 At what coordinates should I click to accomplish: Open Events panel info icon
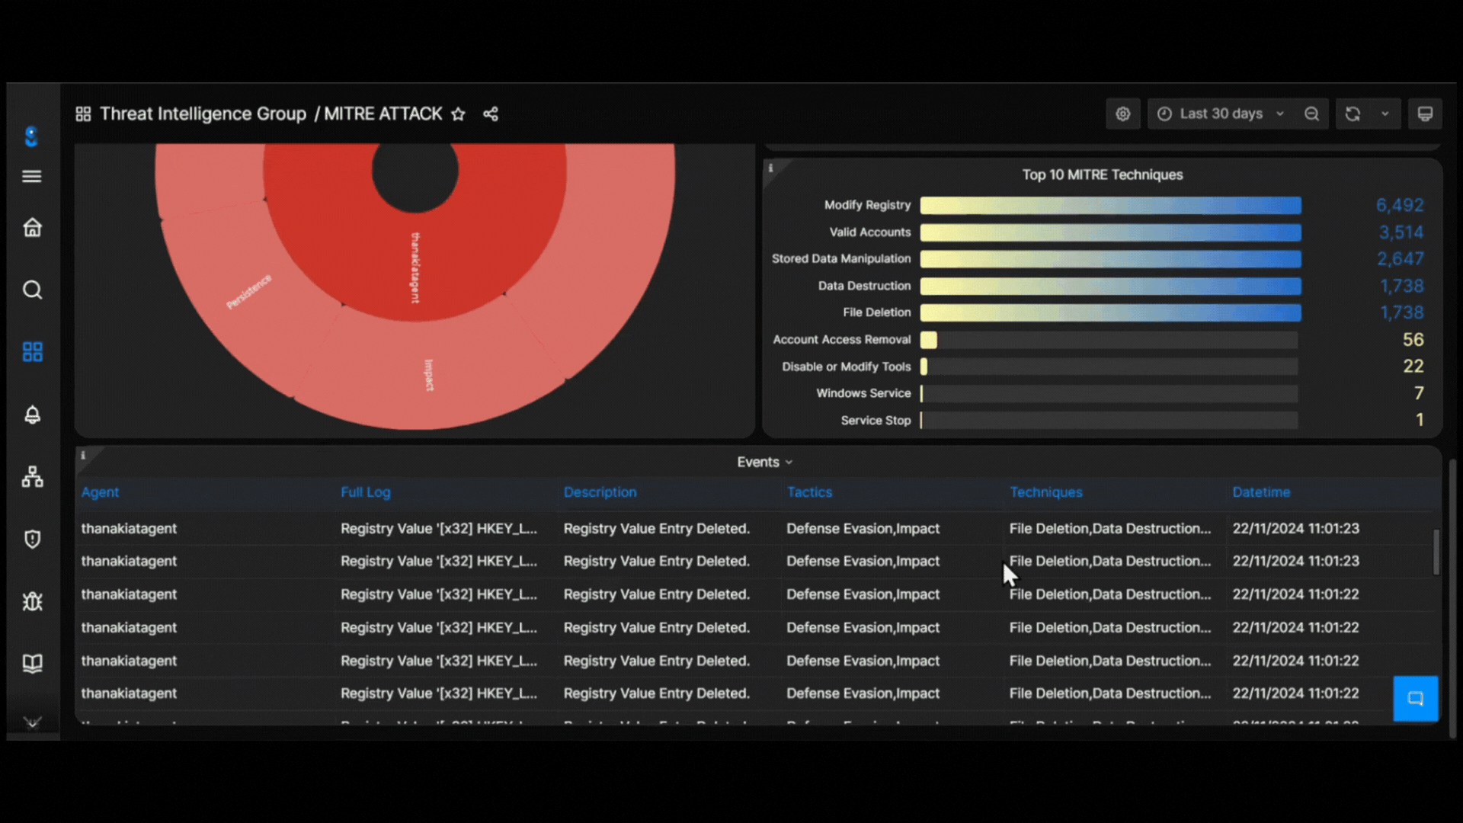[x=83, y=455]
